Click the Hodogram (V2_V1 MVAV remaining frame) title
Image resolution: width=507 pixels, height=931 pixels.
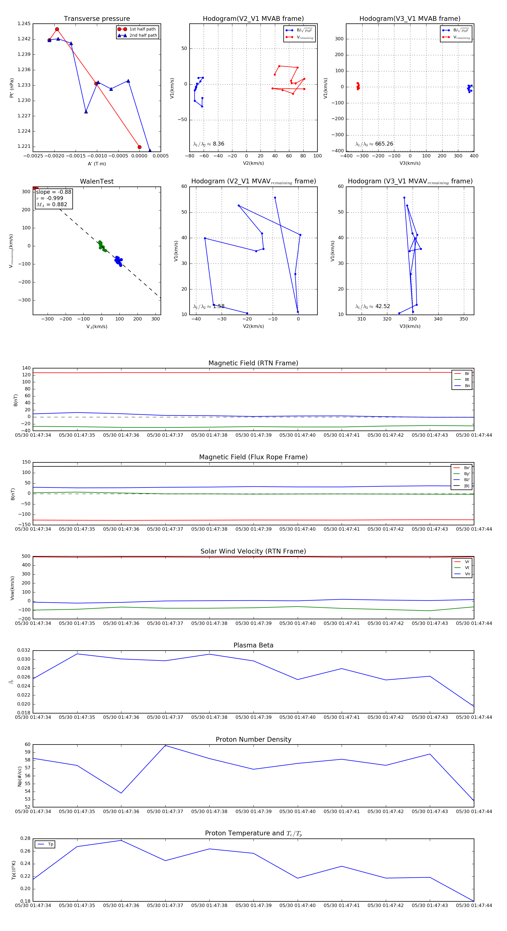tap(253, 181)
